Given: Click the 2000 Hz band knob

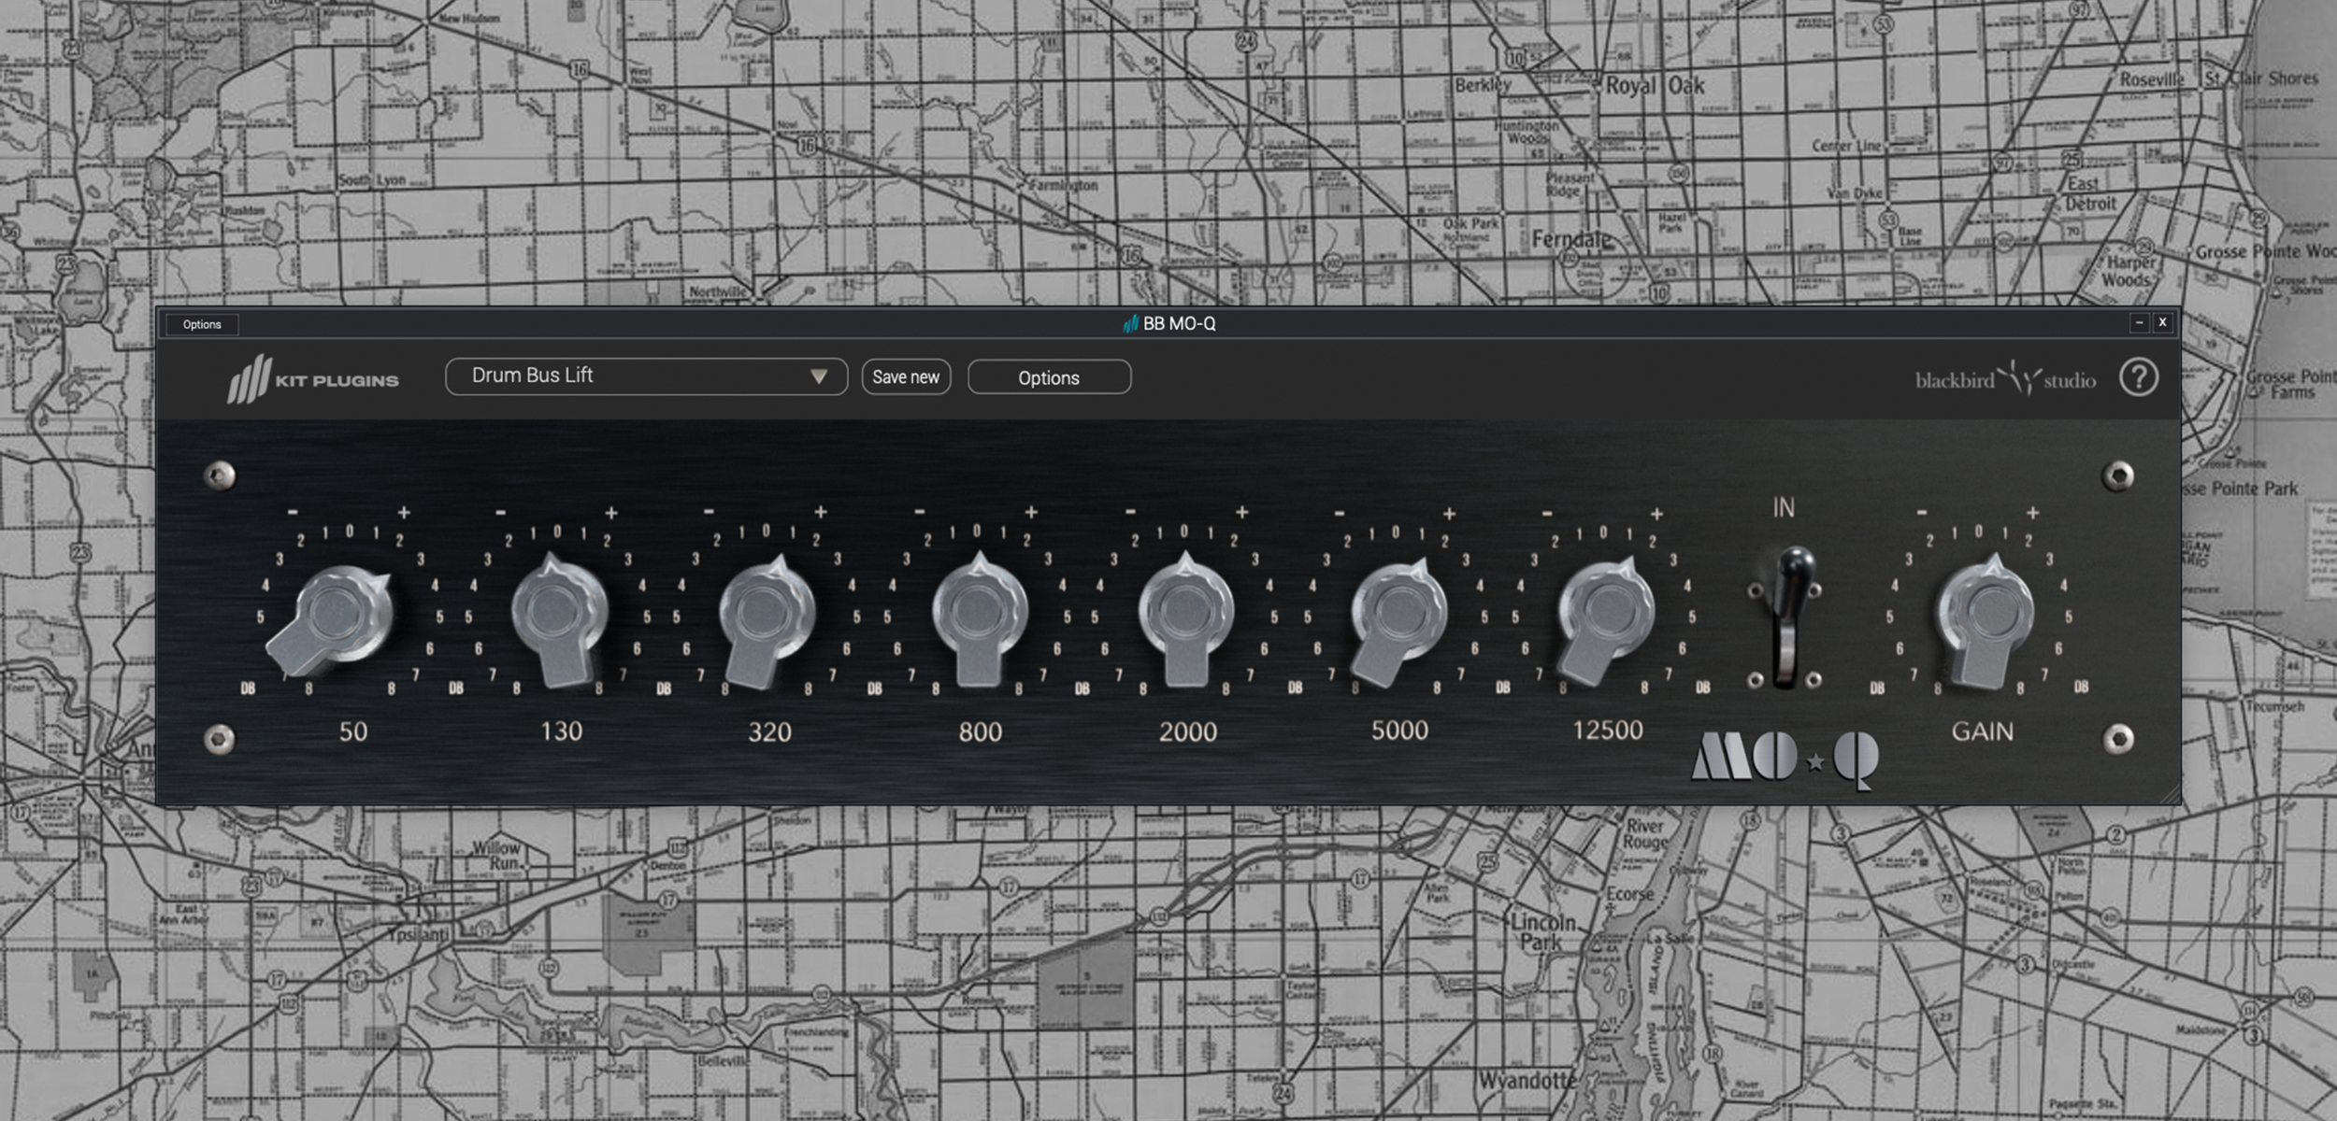Looking at the screenshot, I should tap(1185, 612).
